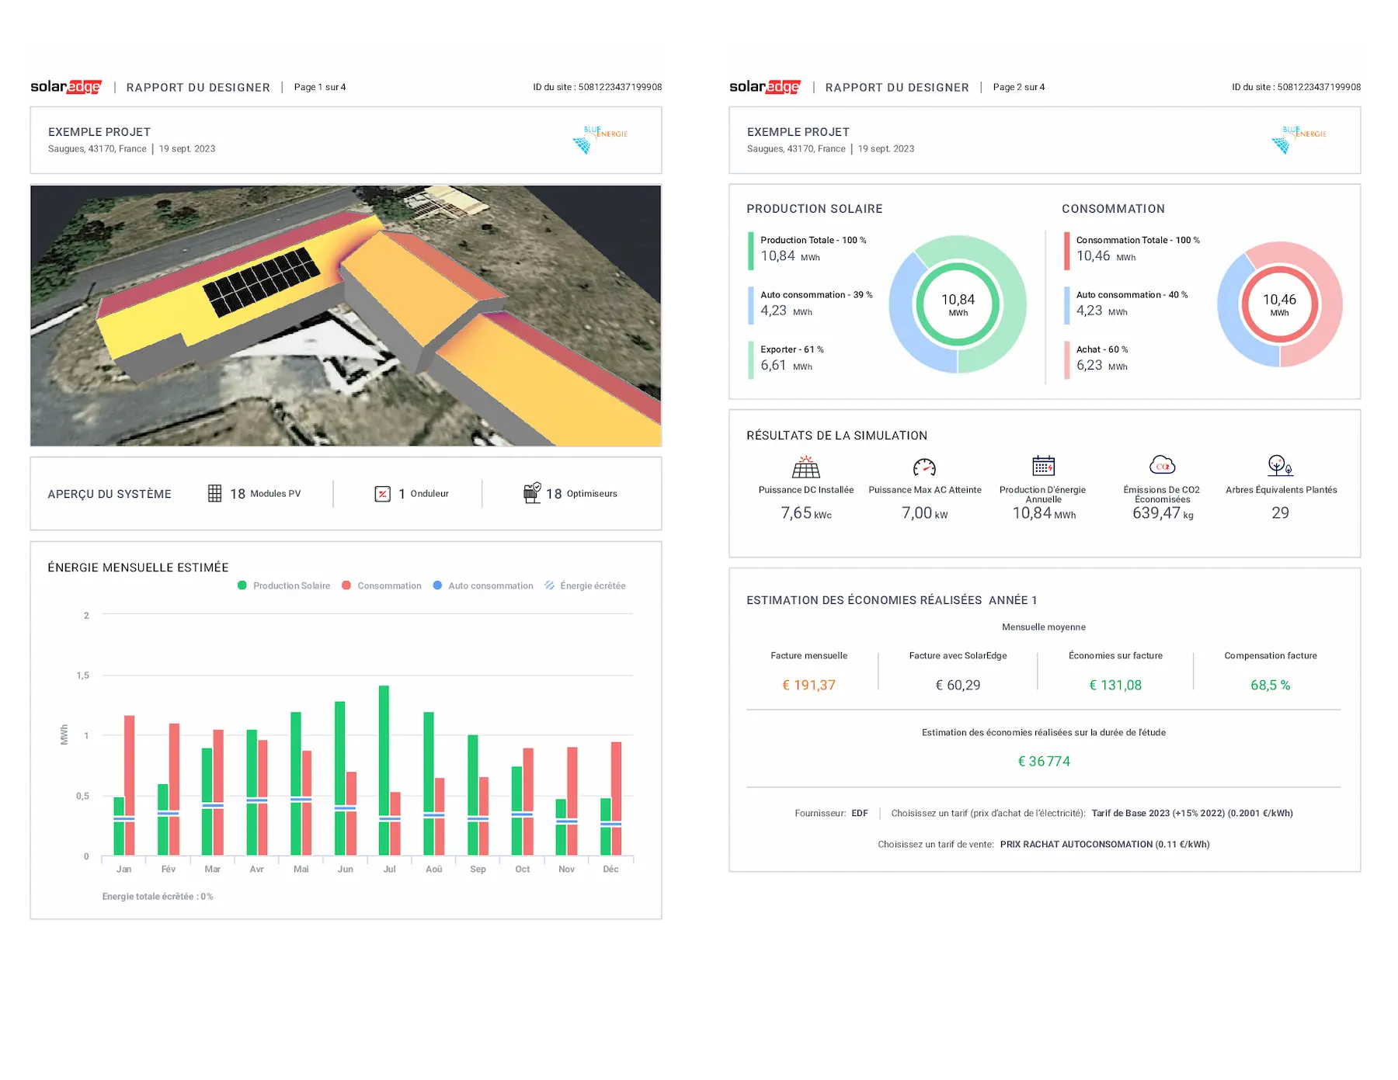The height and width of the screenshot is (1080, 1398).
Task: Click the Onduleur inverter icon
Action: coord(382,494)
